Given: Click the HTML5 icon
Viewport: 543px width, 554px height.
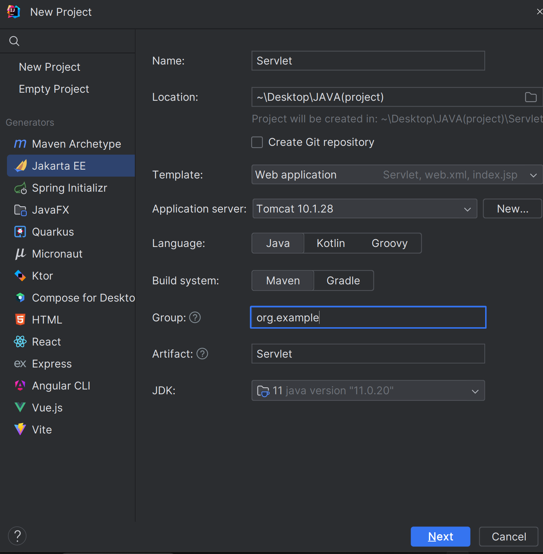Looking at the screenshot, I should (20, 320).
